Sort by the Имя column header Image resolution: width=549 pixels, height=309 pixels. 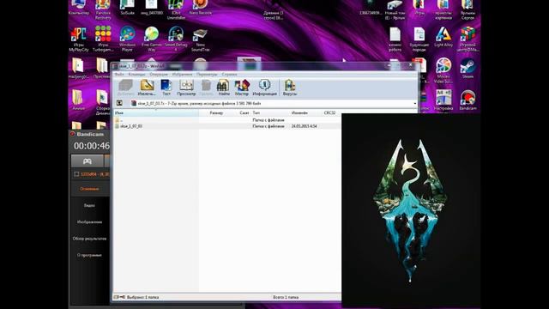click(156, 112)
